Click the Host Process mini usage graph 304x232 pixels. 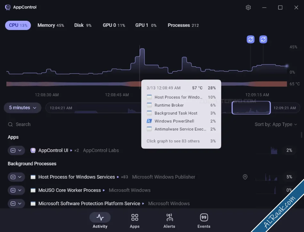tap(266, 177)
